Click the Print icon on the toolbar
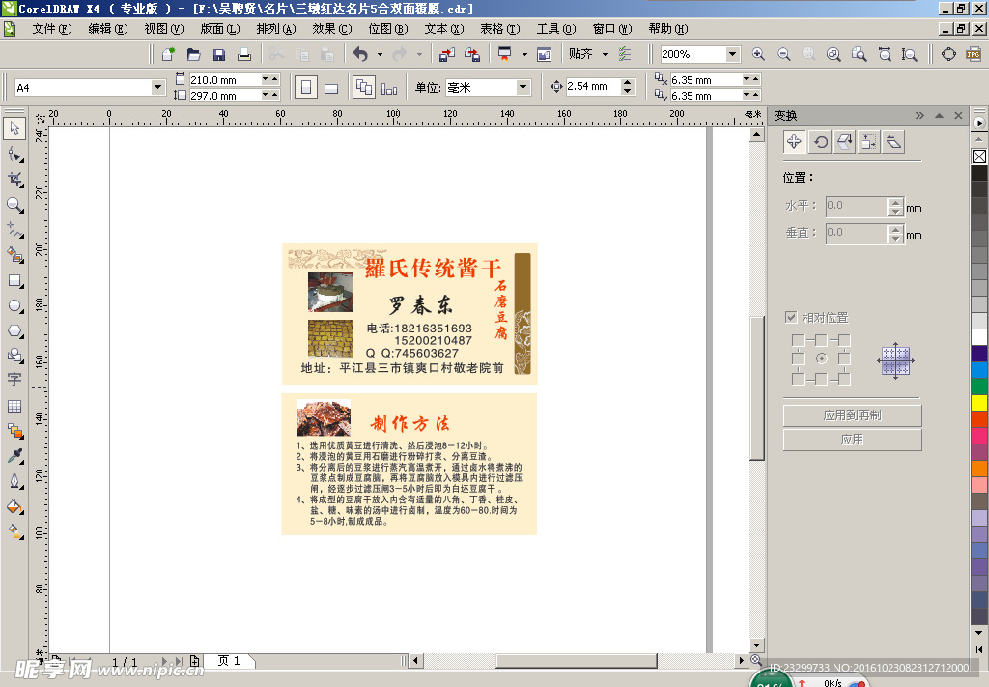Viewport: 989px width, 687px height. click(244, 54)
